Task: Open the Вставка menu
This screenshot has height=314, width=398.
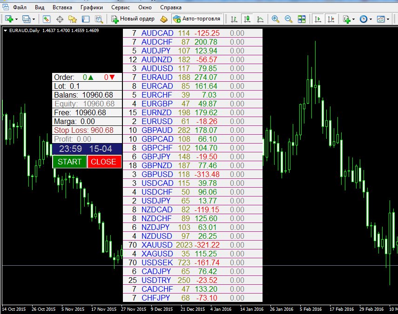Action: 62,7
